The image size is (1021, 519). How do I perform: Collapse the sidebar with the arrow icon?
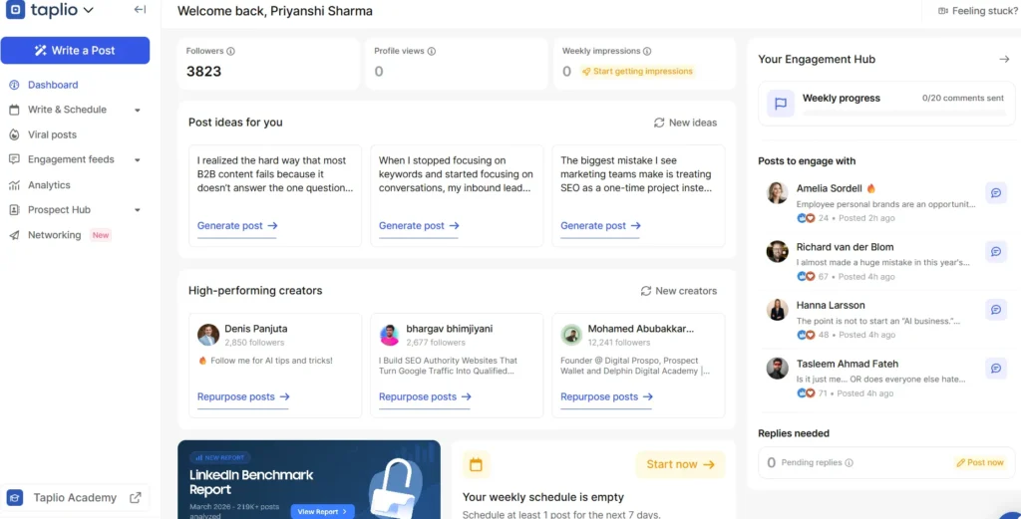click(140, 10)
